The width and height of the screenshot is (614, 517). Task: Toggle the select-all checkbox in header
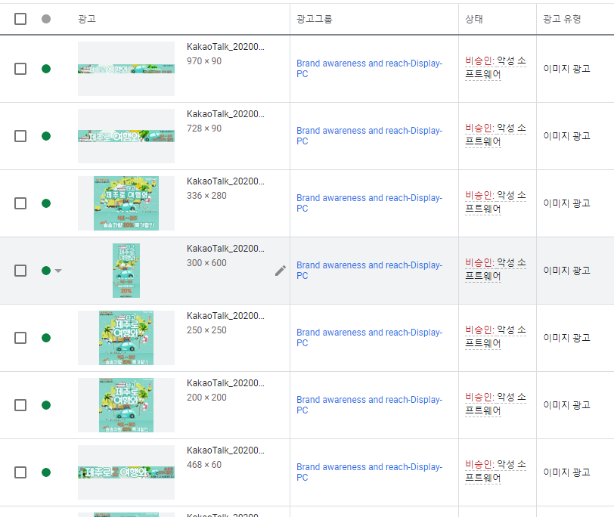(20, 19)
